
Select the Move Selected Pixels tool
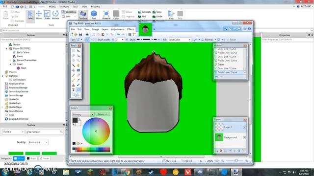(78, 51)
